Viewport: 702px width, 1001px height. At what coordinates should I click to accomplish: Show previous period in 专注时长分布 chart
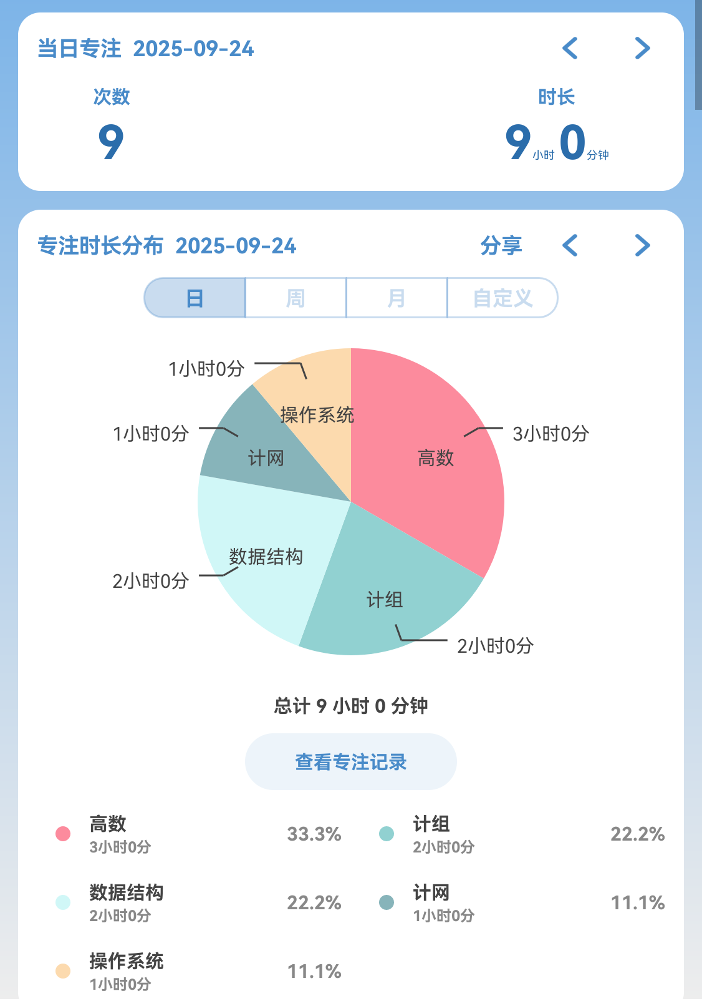(570, 245)
